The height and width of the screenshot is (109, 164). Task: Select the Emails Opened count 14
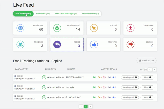tap(78, 29)
